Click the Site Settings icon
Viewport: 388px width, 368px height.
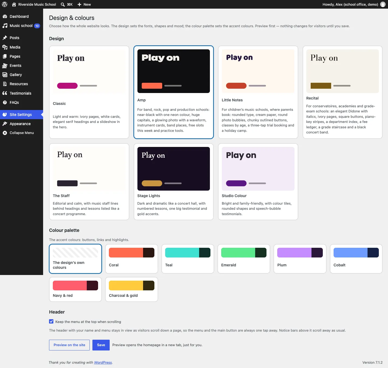click(x=5, y=115)
